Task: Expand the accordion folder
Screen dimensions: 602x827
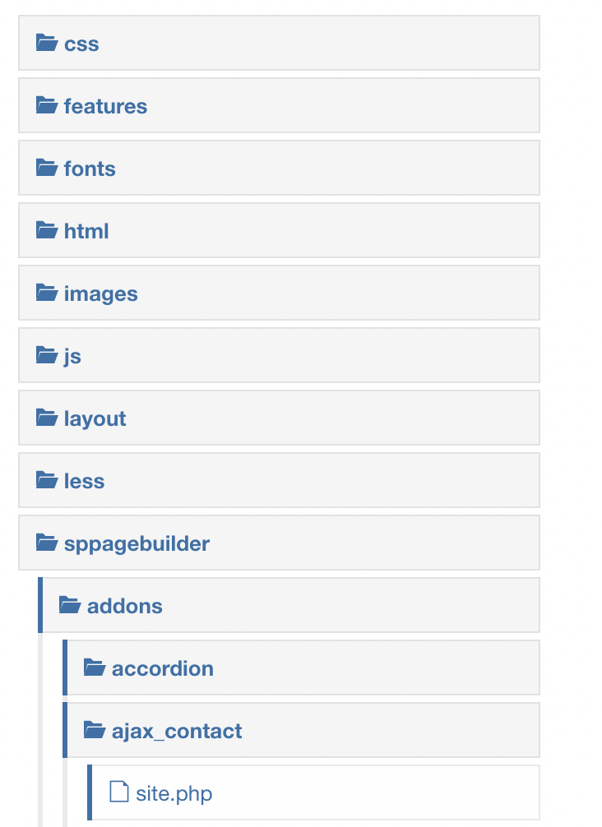Action: 162,668
